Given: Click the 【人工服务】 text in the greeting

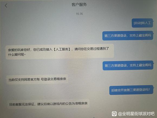Looking at the screenshot, I should 62,49.
